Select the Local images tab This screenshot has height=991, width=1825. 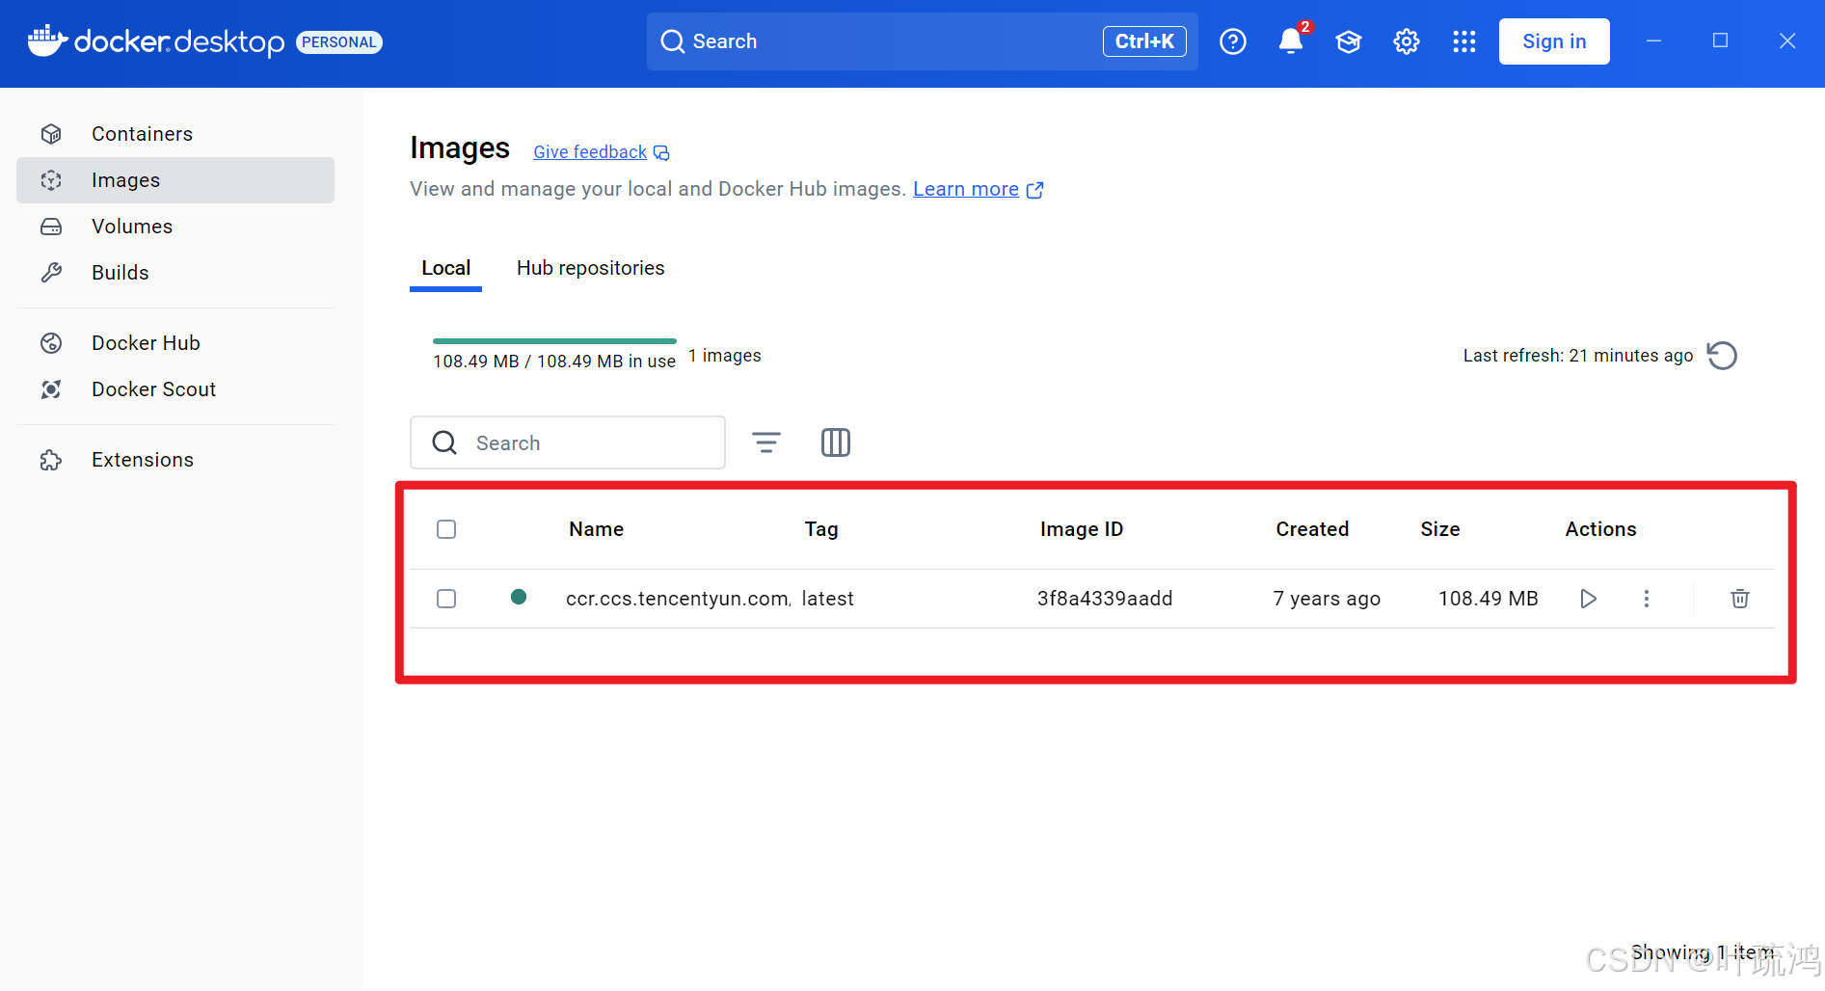click(445, 267)
